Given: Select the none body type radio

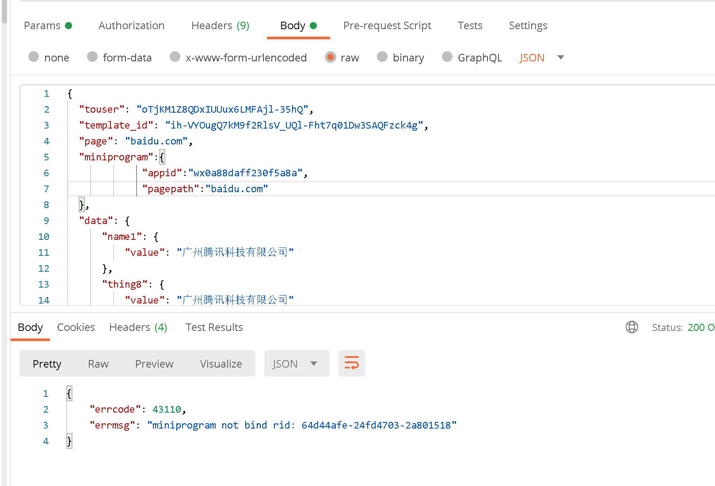Looking at the screenshot, I should (34, 57).
